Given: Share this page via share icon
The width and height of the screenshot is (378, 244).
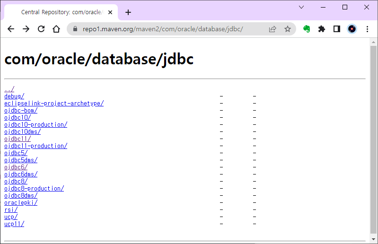Looking at the screenshot, I should pos(273,29).
